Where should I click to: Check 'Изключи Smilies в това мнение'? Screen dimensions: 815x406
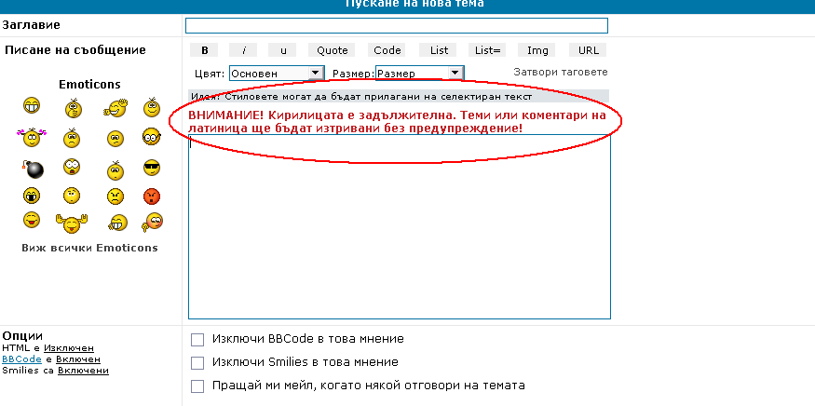click(197, 362)
